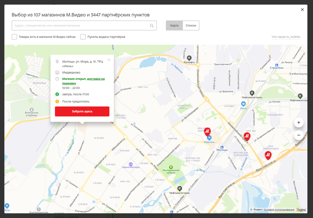Zoom out on the map
This screenshot has width=313, height=218.
click(x=299, y=135)
